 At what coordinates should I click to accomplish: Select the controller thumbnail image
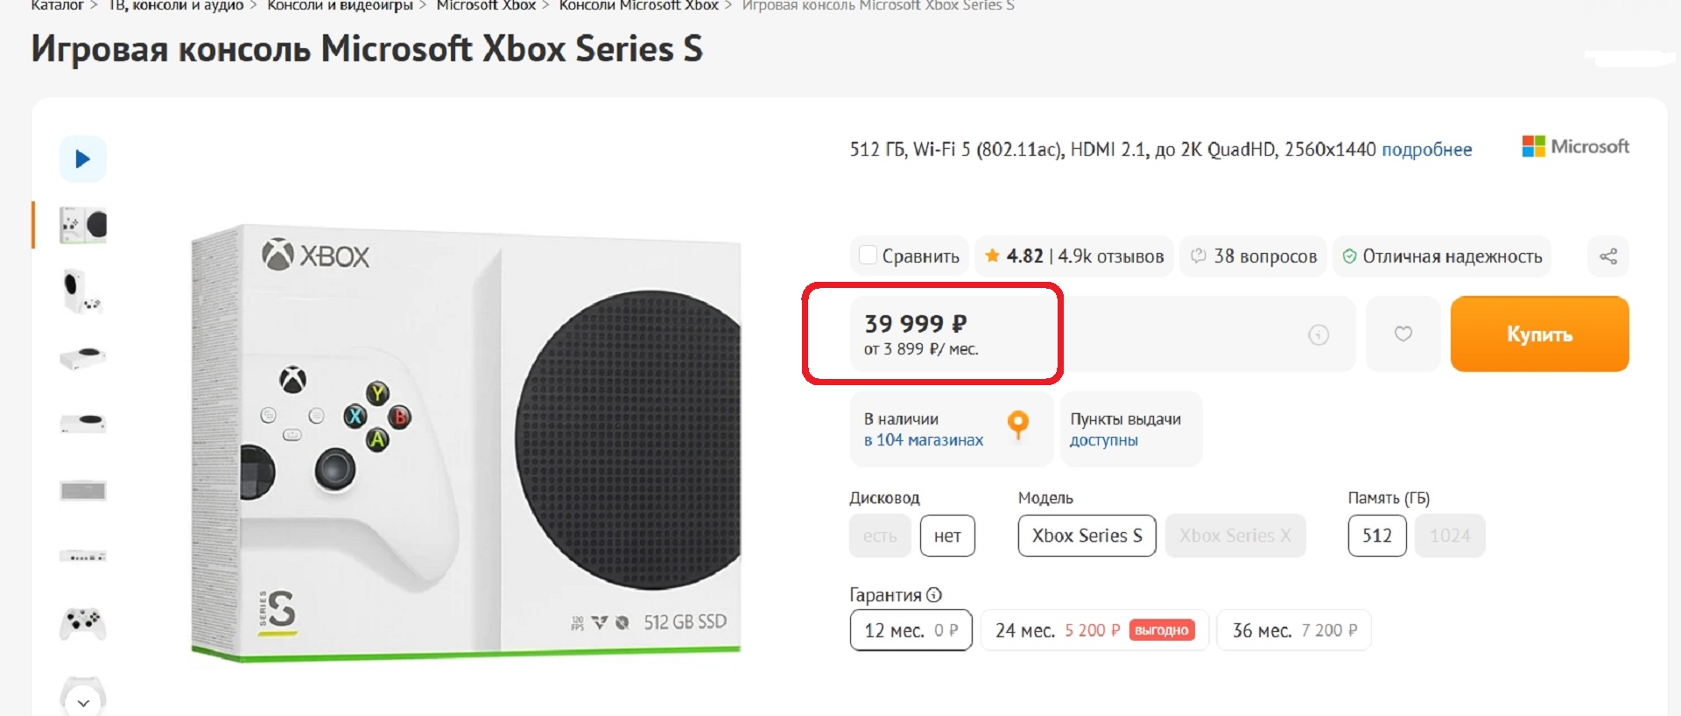coord(83,623)
